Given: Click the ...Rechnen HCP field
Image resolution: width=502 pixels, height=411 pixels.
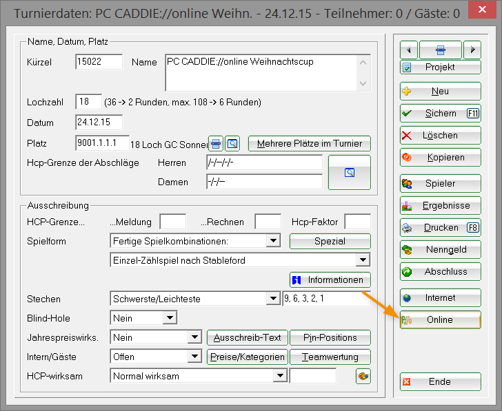Looking at the screenshot, I should click(268, 222).
